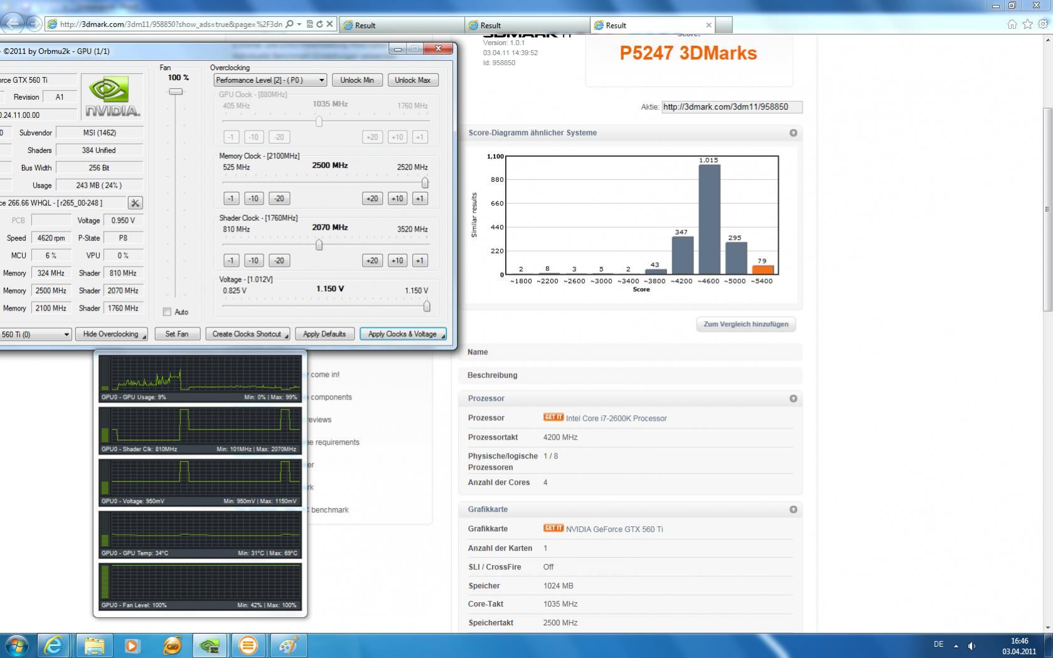Open GPU selection dropdown 560 Ti (0)
Screen dimensions: 1053x658
tap(35, 334)
